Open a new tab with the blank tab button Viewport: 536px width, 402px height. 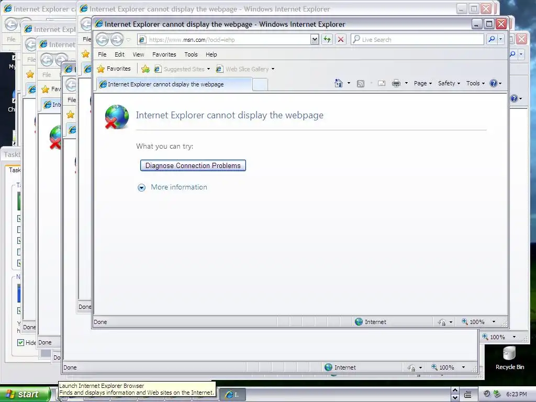tap(260, 85)
